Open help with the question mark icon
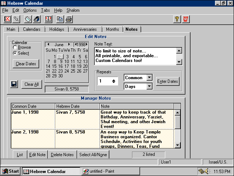This screenshot has width=234, height=176. pos(177,19)
